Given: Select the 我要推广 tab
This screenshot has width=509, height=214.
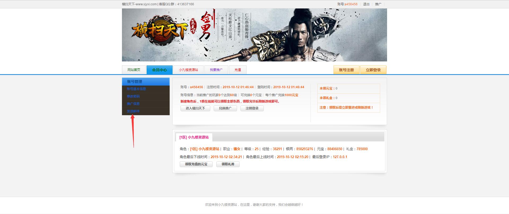Looking at the screenshot, I should (216, 70).
